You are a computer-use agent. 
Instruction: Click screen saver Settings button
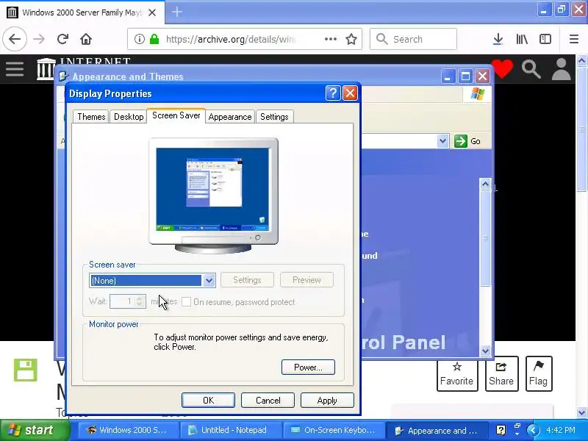(x=247, y=280)
